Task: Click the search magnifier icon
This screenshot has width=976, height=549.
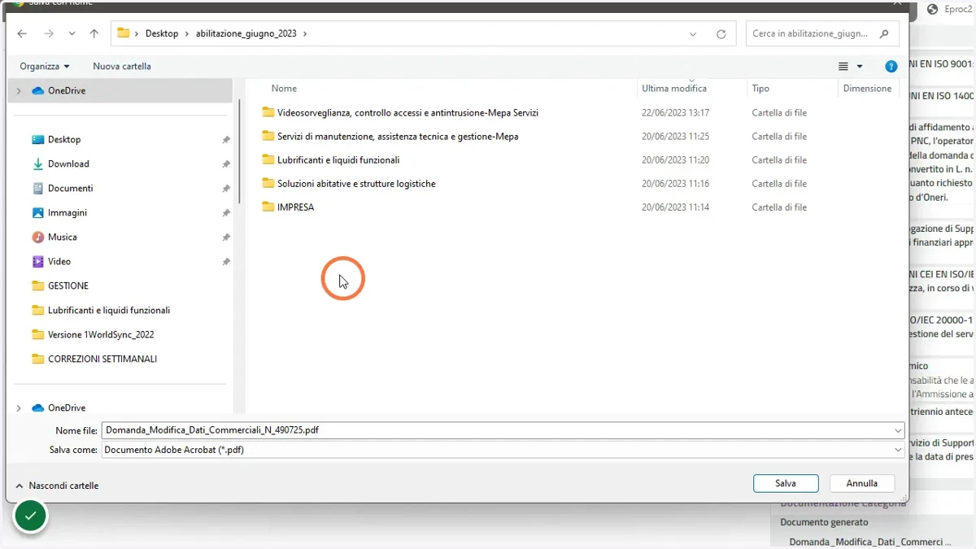Action: tap(884, 34)
